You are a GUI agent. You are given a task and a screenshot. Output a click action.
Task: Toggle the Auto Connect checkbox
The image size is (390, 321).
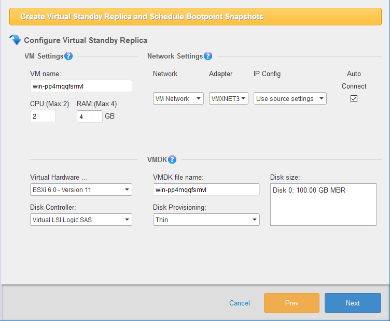pyautogui.click(x=354, y=98)
